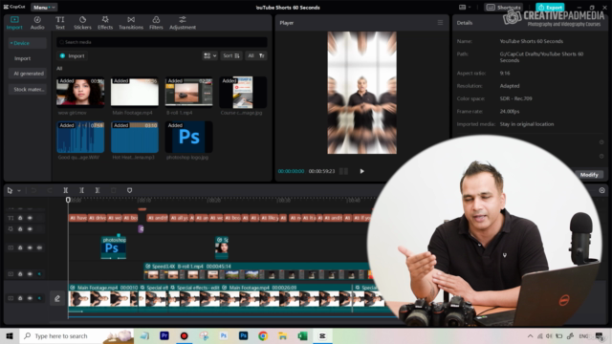Screen dimensions: 612x344
Task: Click the zoom-to-fit icon at timeline right
Action: tap(601, 190)
